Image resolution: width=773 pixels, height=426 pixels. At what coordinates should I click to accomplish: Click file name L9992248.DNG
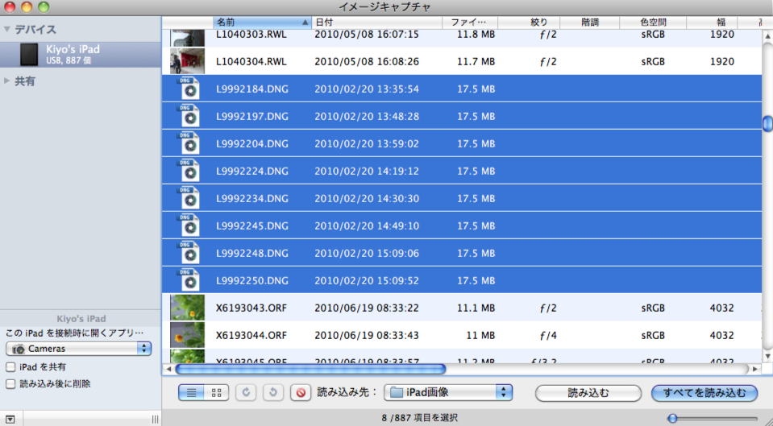click(252, 253)
